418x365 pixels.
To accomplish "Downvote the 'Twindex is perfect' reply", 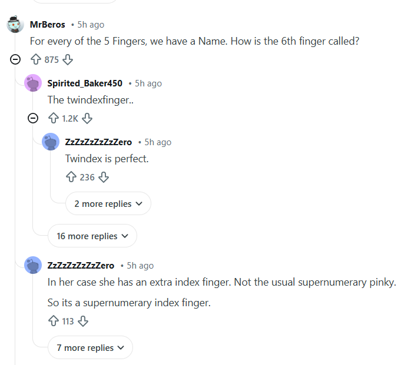I will tap(104, 177).
